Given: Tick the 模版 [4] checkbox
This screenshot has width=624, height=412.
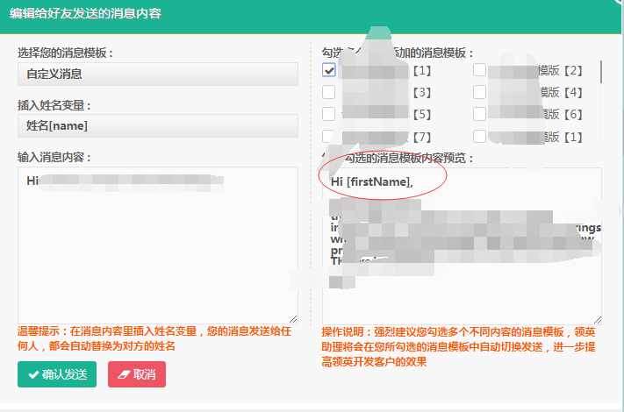Looking at the screenshot, I should coord(479,92).
